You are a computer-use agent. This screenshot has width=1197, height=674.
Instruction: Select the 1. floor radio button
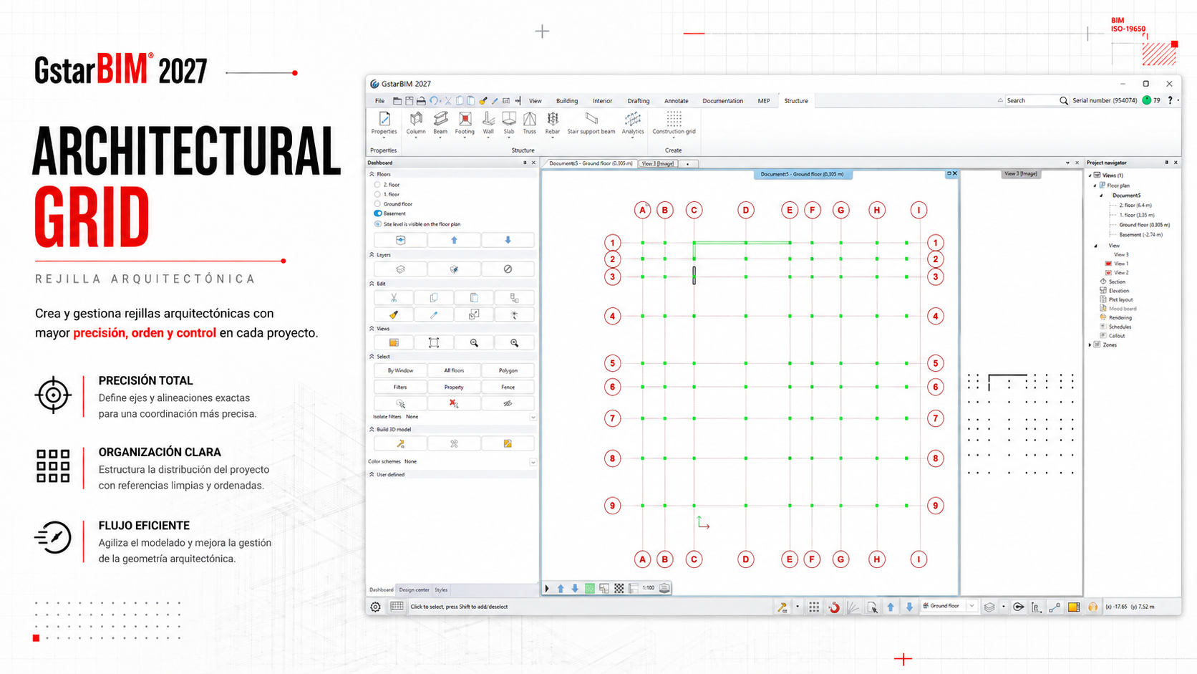pos(377,194)
